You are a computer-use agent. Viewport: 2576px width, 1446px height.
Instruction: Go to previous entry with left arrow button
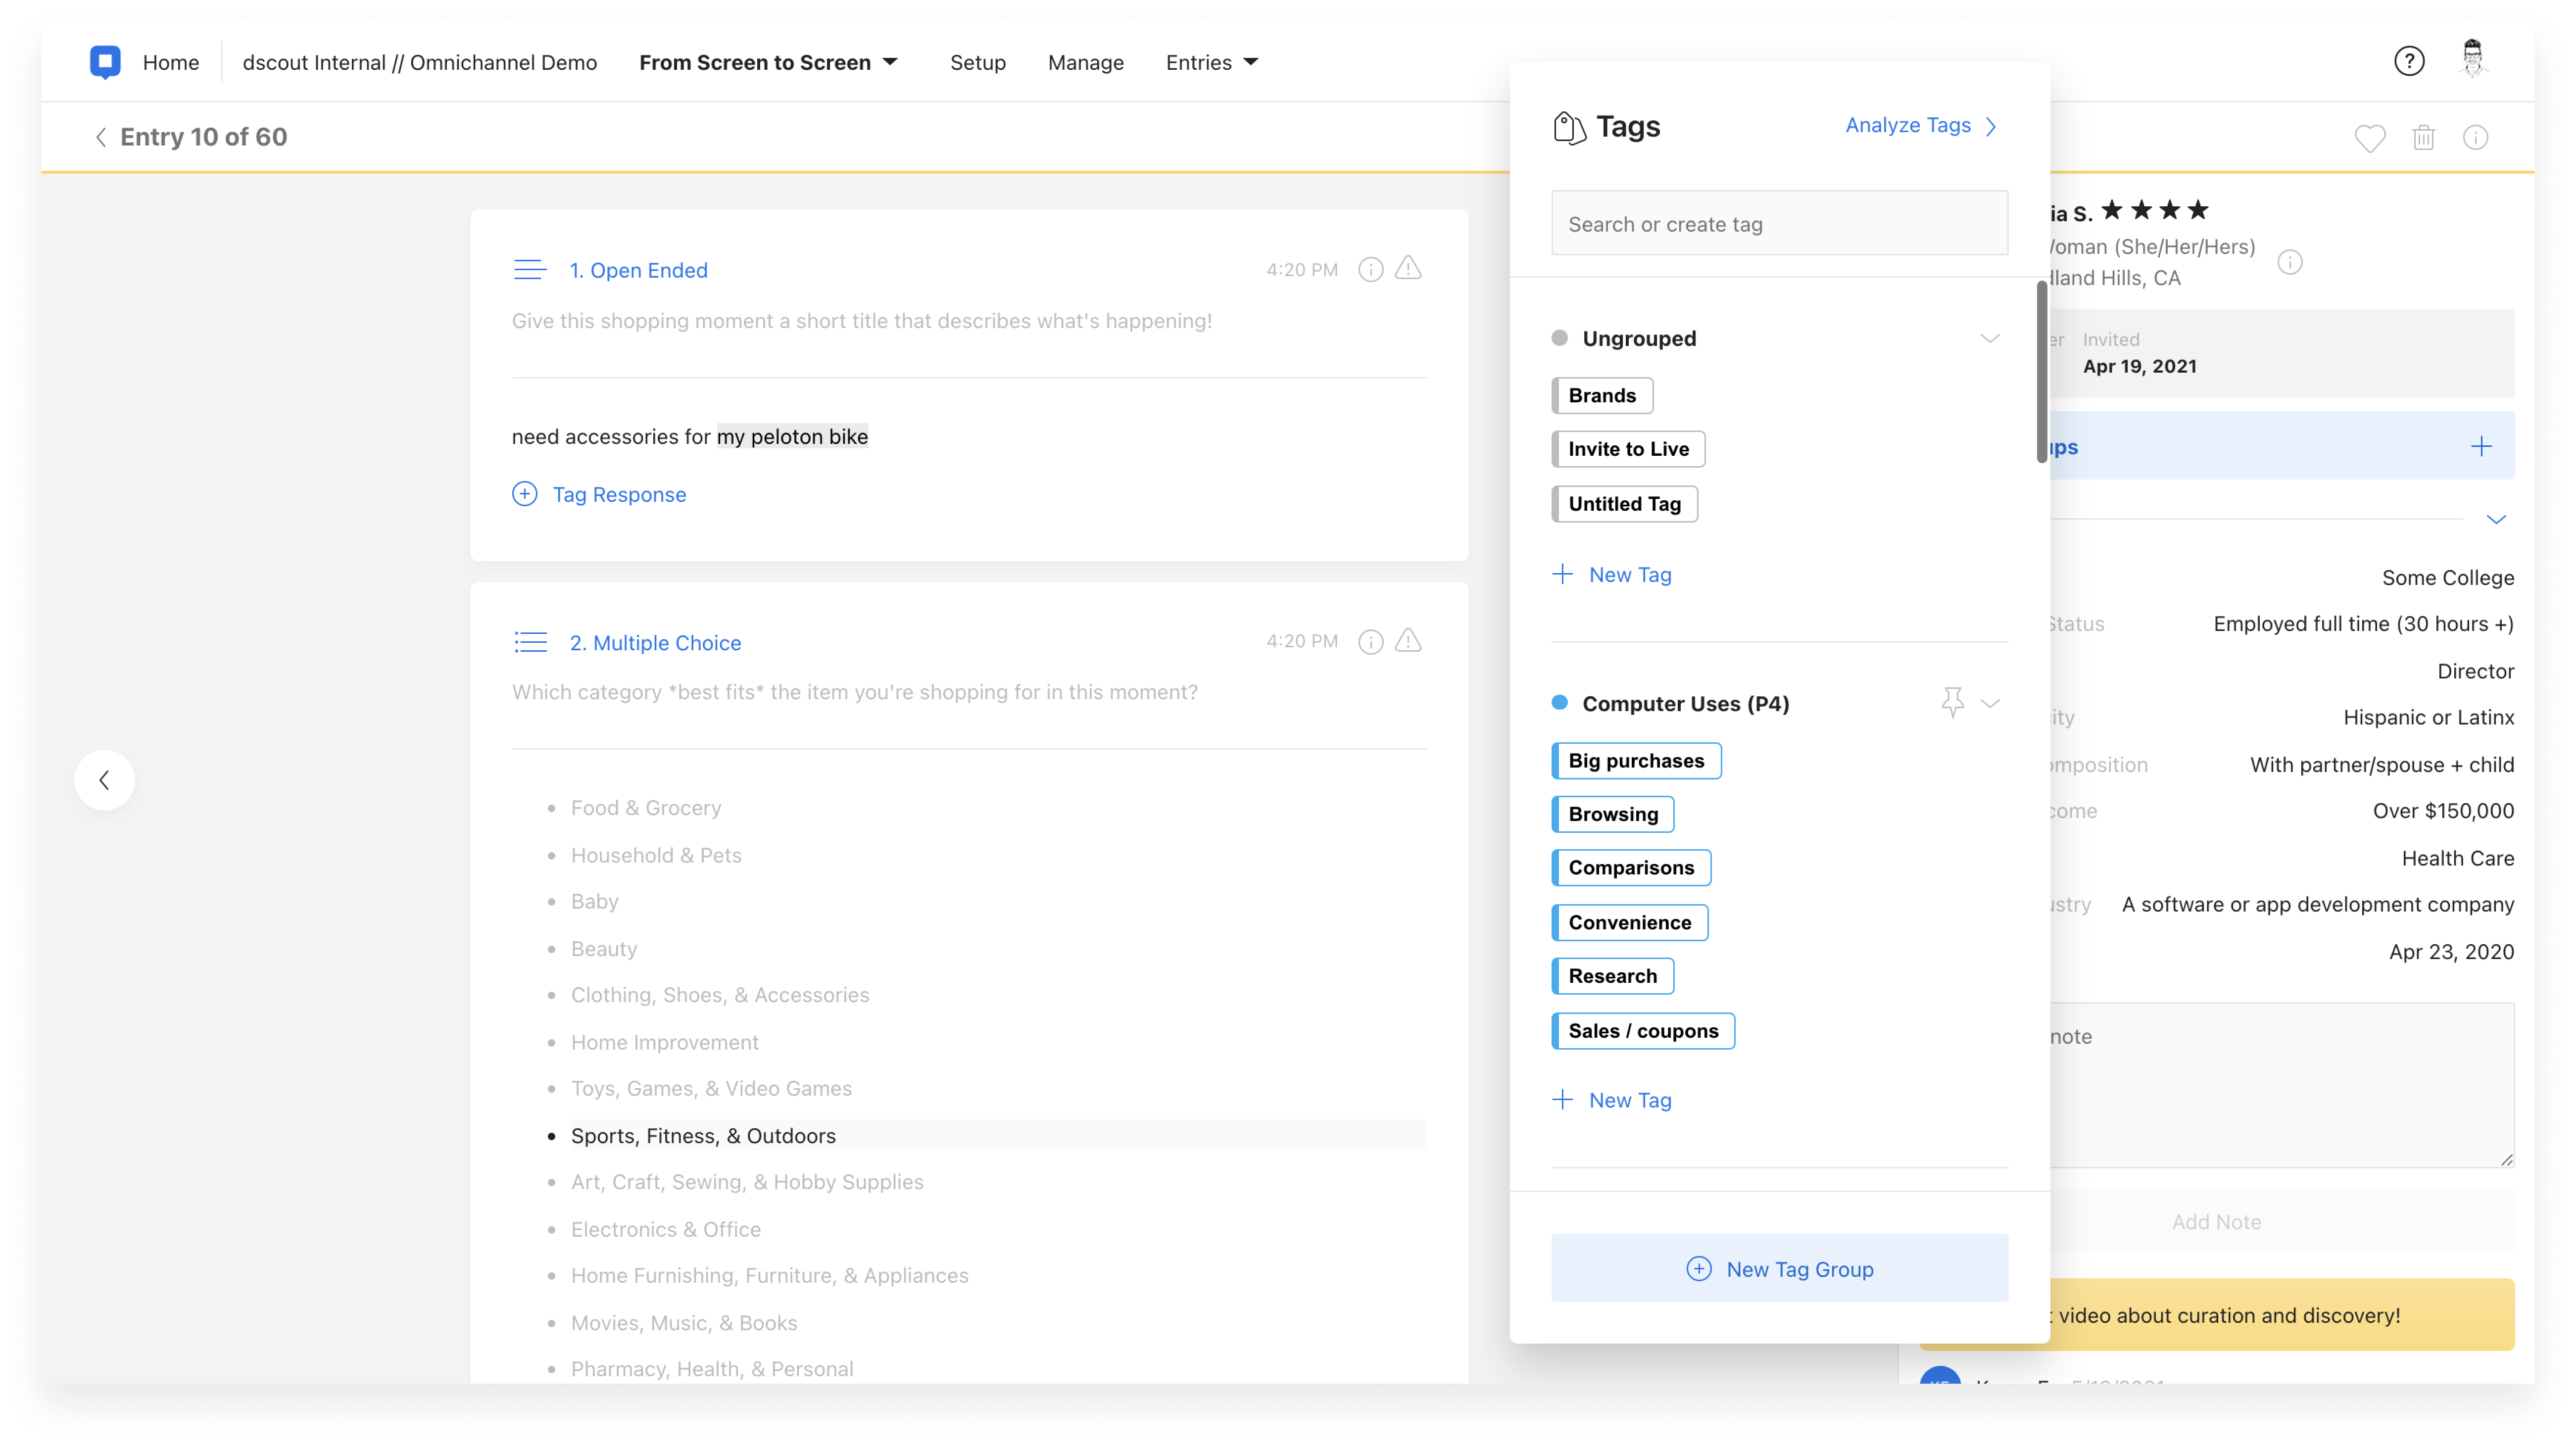tap(104, 780)
